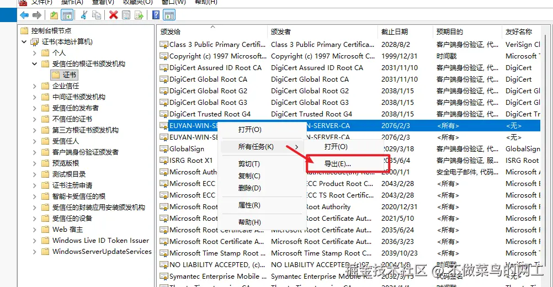Sort by the 截止日期 column header
This screenshot has width=553, height=287.
[405, 31]
